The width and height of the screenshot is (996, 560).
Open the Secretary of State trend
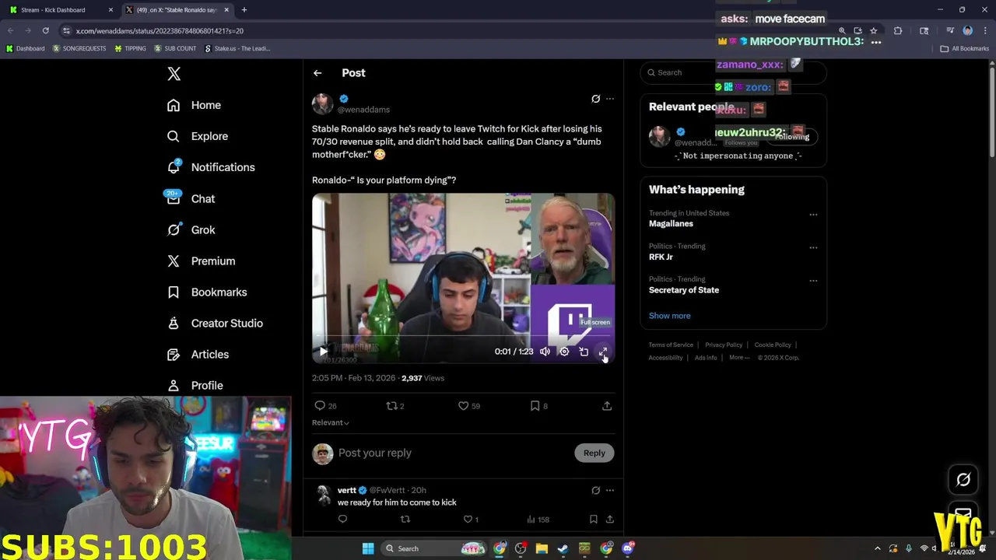684,290
